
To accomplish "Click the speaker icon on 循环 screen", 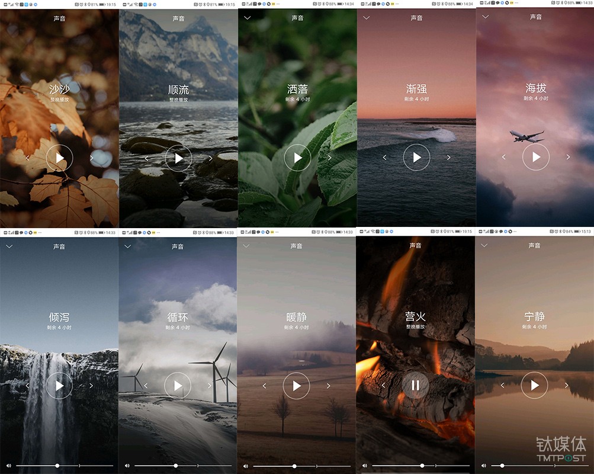I will (x=127, y=466).
